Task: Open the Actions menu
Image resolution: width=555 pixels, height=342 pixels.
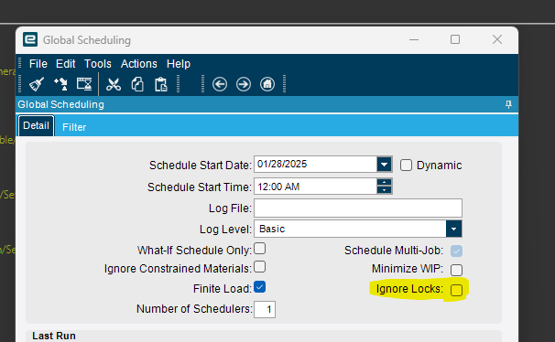Action: click(x=139, y=64)
